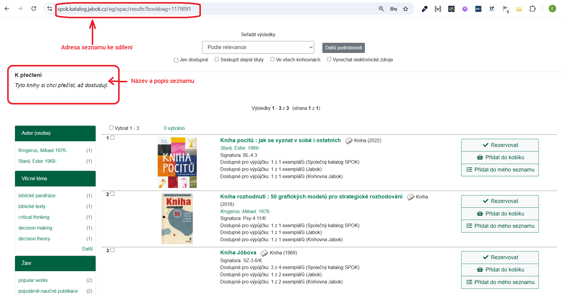Filter by author Krogerus, Mikael 1976-
The image size is (564, 296).
(43, 150)
